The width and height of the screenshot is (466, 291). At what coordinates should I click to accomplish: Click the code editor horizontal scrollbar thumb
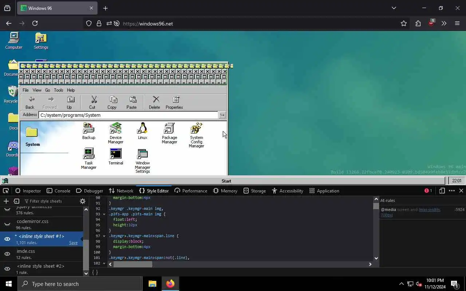click(x=133, y=264)
